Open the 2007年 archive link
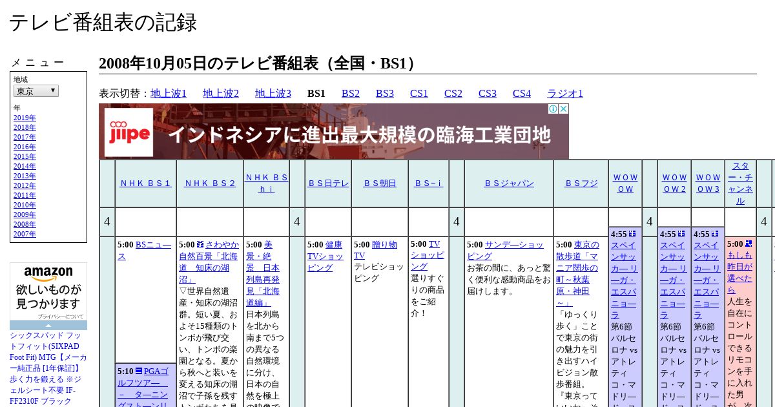Viewport: 775px width, 407px height. tap(25, 234)
